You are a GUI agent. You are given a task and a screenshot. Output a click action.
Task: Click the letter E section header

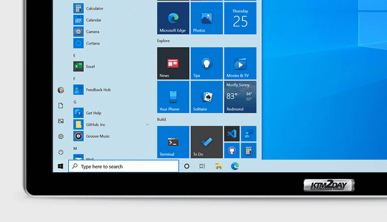click(74, 56)
